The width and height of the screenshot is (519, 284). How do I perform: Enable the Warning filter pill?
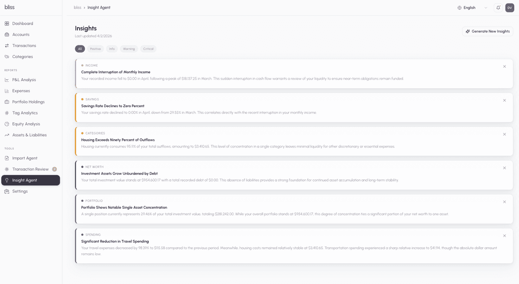click(x=128, y=48)
